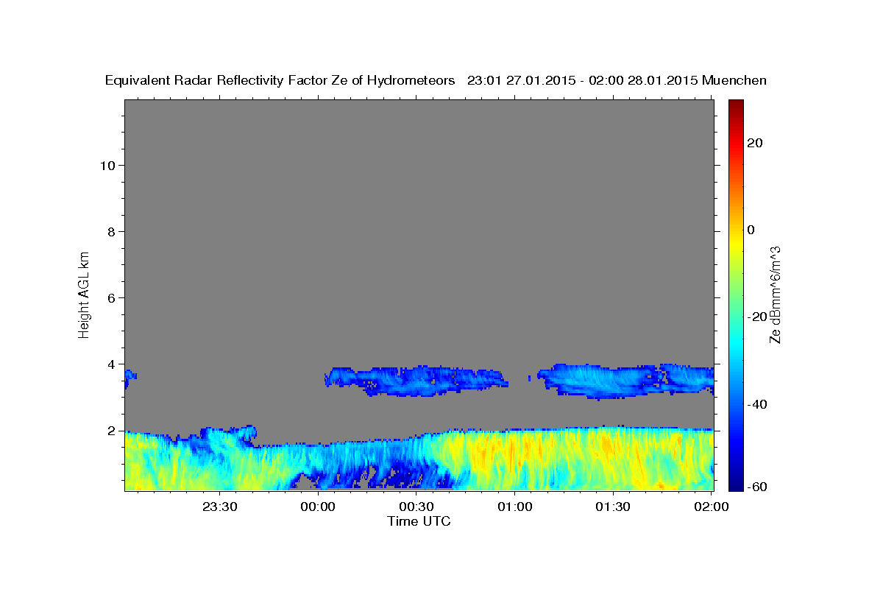Image resolution: width=883 pixels, height=589 pixels.
Task: Click the dark blue bottom of the colorbar
Action: click(736, 484)
